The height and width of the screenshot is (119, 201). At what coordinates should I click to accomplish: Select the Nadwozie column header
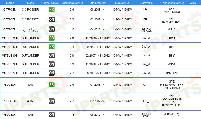pyautogui.click(x=147, y=3)
